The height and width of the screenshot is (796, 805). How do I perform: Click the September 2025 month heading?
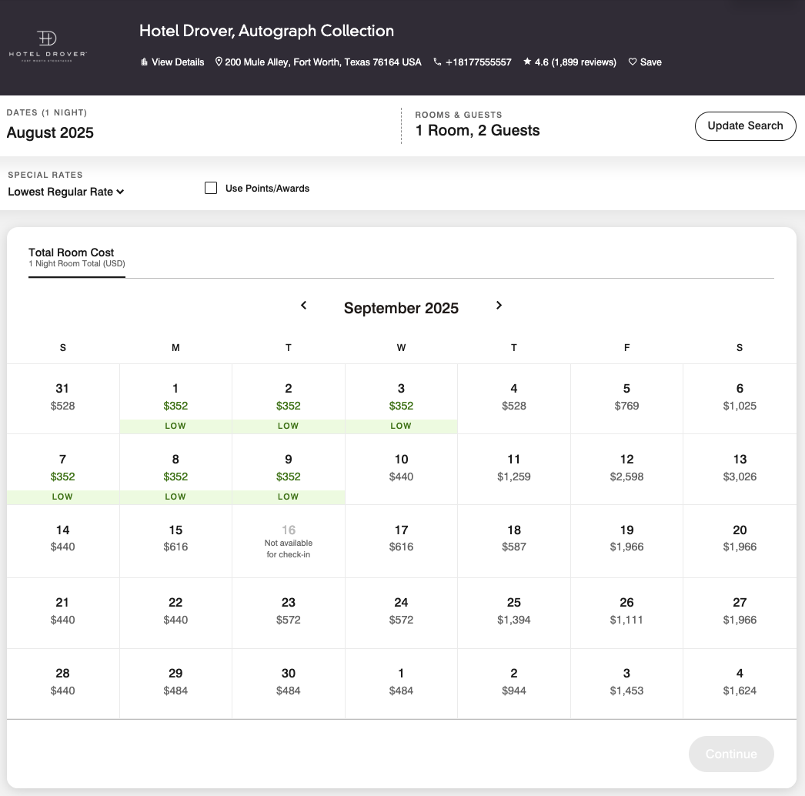[x=401, y=308]
